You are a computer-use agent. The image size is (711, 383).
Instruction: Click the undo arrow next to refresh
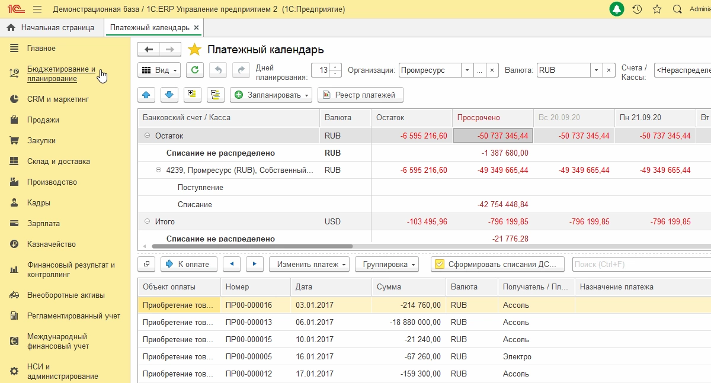218,70
